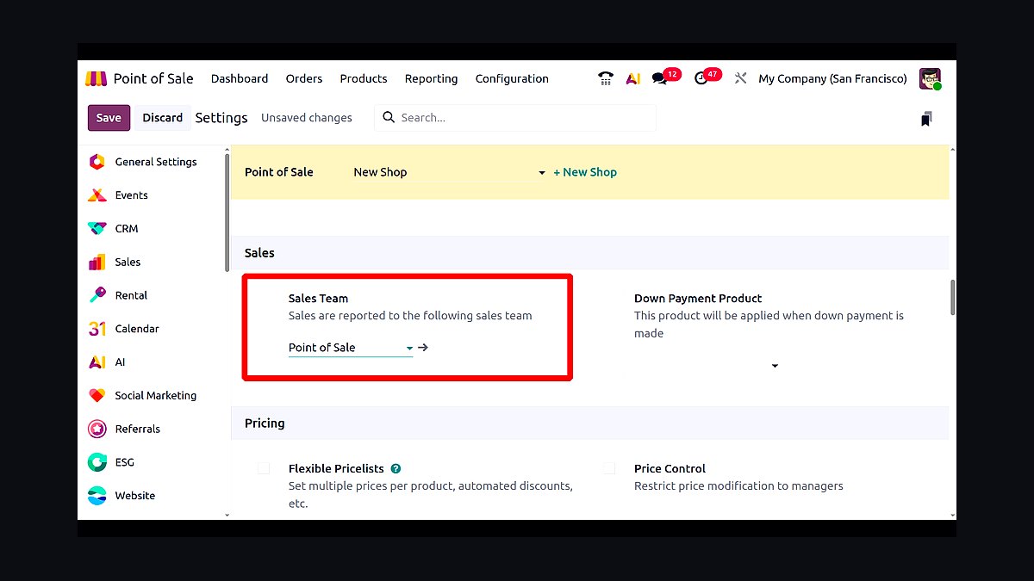Image resolution: width=1034 pixels, height=581 pixels.
Task: Open the AI assistant icon in the top bar
Action: pyautogui.click(x=633, y=78)
